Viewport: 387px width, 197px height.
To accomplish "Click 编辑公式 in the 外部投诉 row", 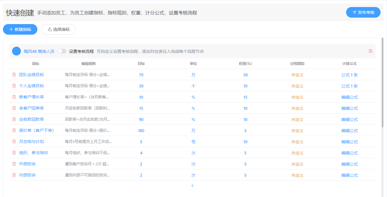I will point(349,164).
